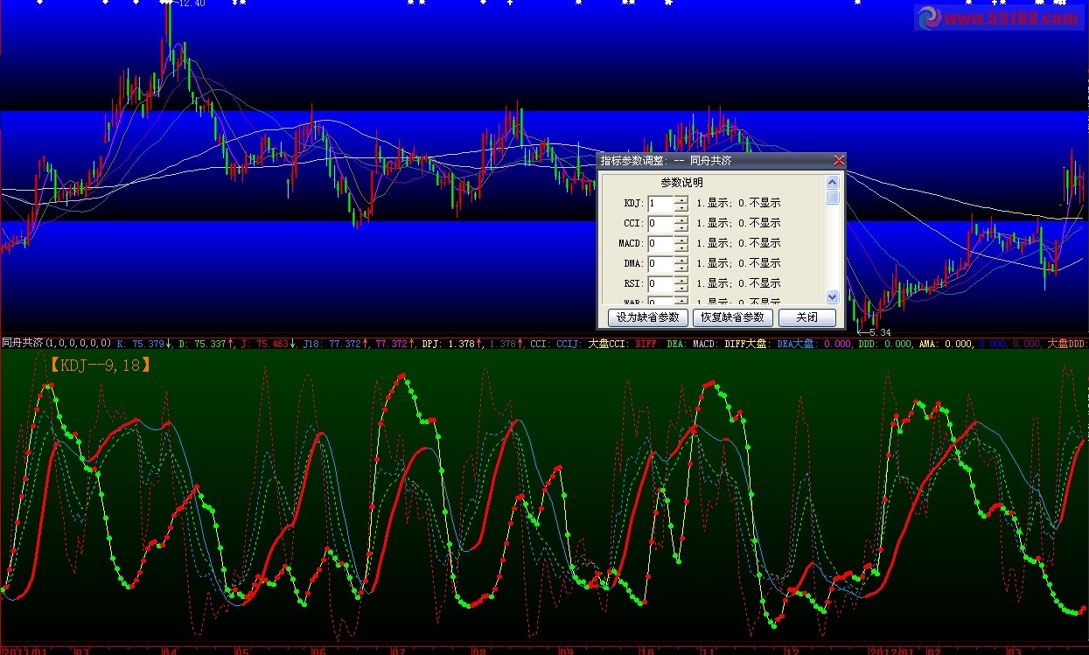Grab the parameter list scrollbar thumb
This screenshot has height=655, width=1089.
pos(832,198)
